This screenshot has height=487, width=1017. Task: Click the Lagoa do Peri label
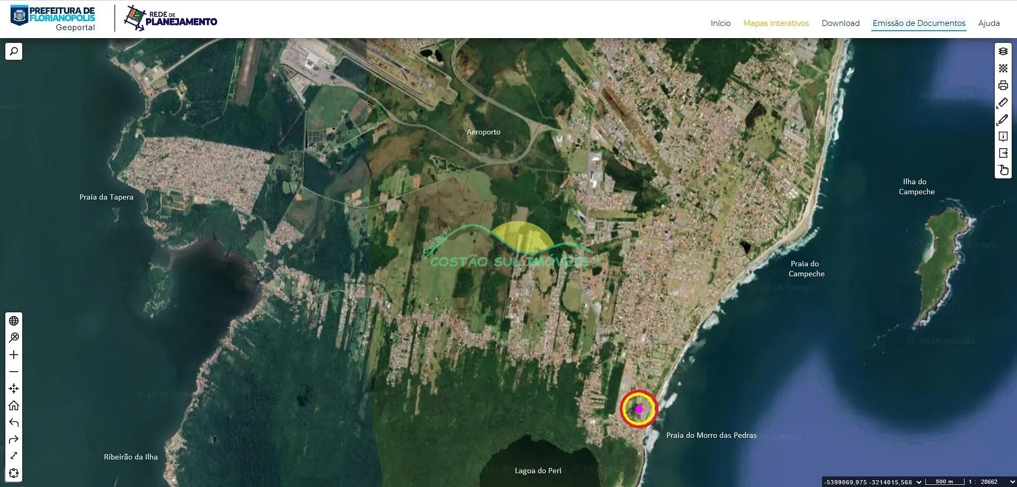(538, 471)
